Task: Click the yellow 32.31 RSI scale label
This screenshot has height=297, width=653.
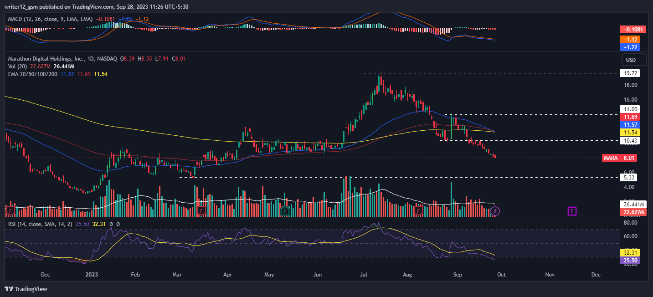Action: point(631,252)
